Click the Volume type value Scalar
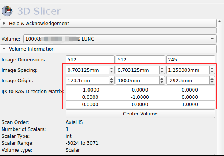The width and height of the screenshot is (224, 156). coord(73,150)
